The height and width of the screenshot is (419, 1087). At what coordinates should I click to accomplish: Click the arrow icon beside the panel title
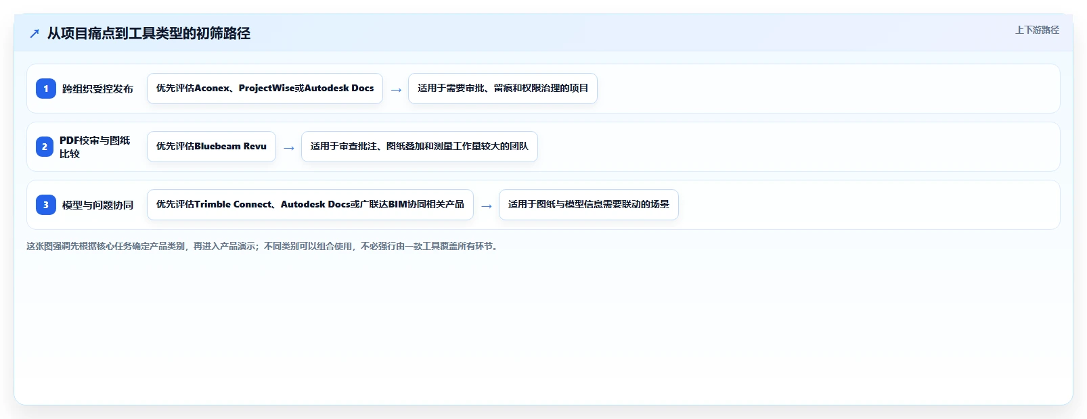pos(35,34)
